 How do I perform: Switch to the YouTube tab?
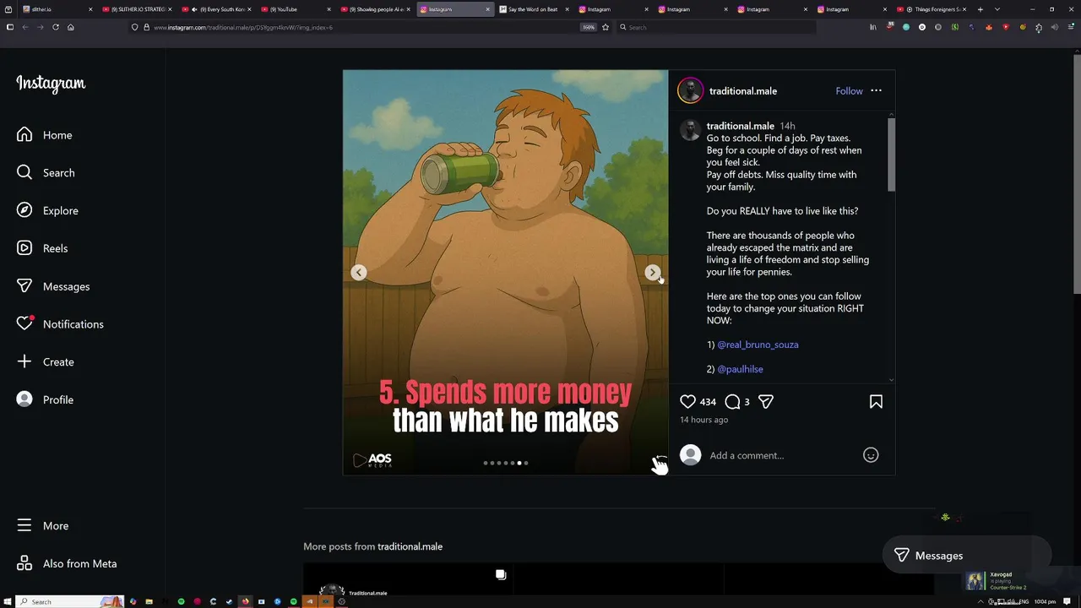click(x=295, y=9)
